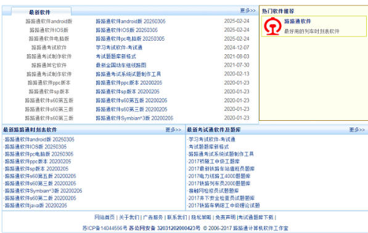The image size is (368, 233).
Task: Open 2017井下安全检查员试题题库 link
Action: click(221, 198)
